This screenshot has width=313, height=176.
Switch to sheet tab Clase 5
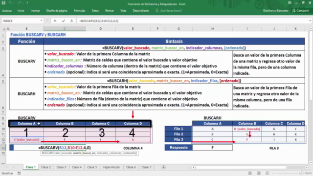[x=92, y=167]
